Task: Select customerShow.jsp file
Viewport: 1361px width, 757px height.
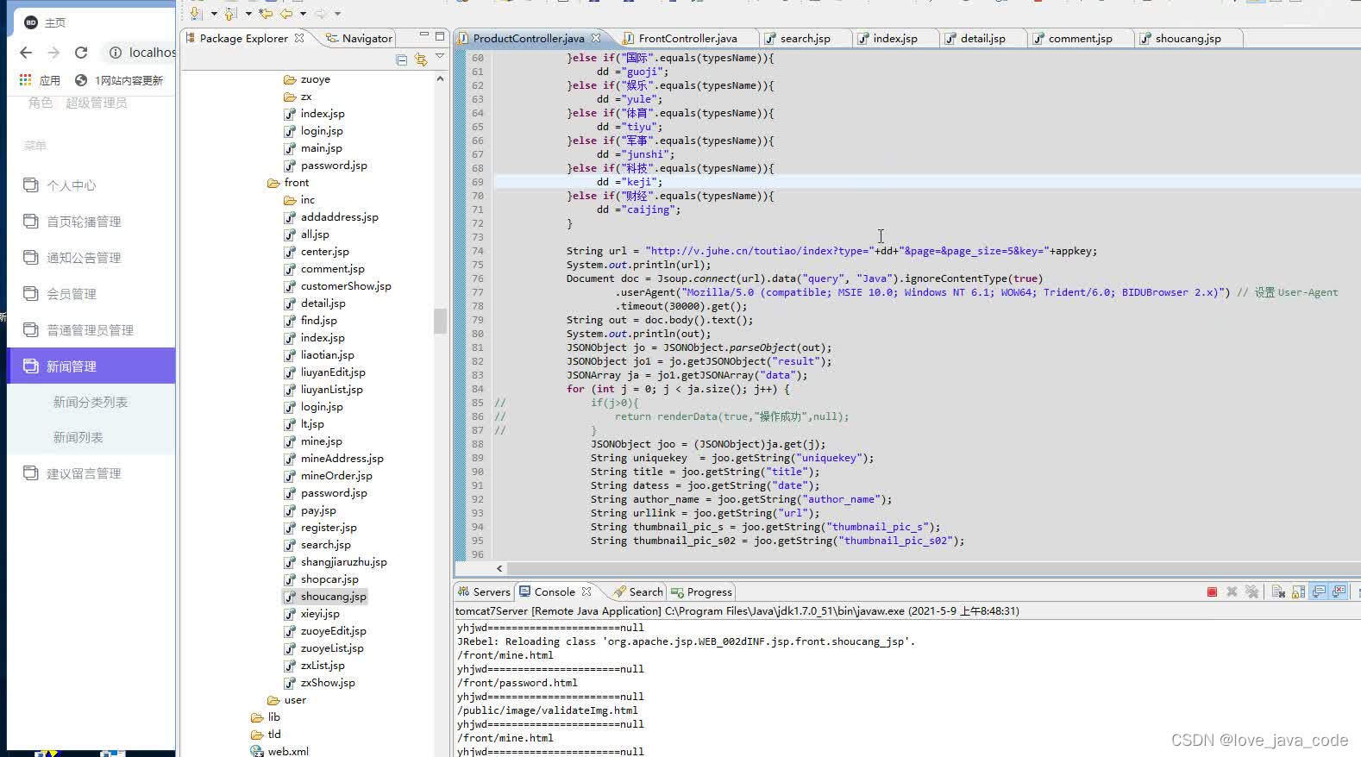Action: coord(345,285)
